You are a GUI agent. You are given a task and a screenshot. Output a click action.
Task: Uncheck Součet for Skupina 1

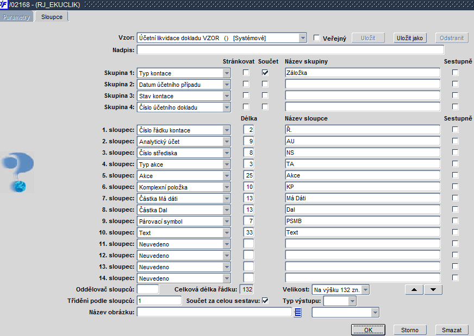coord(265,72)
